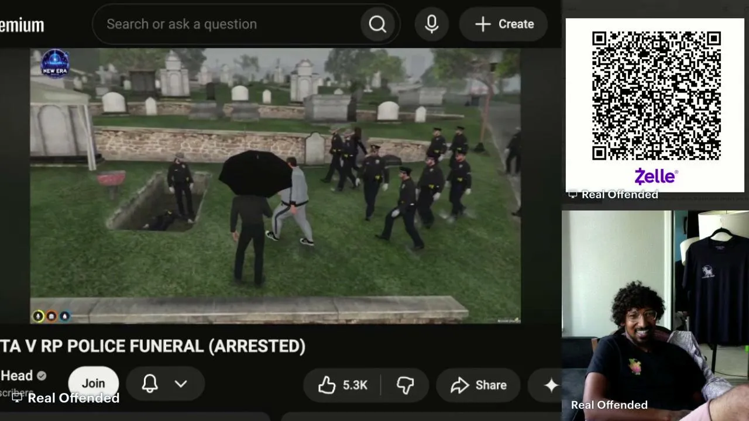Click the Zelle logo text

(656, 177)
